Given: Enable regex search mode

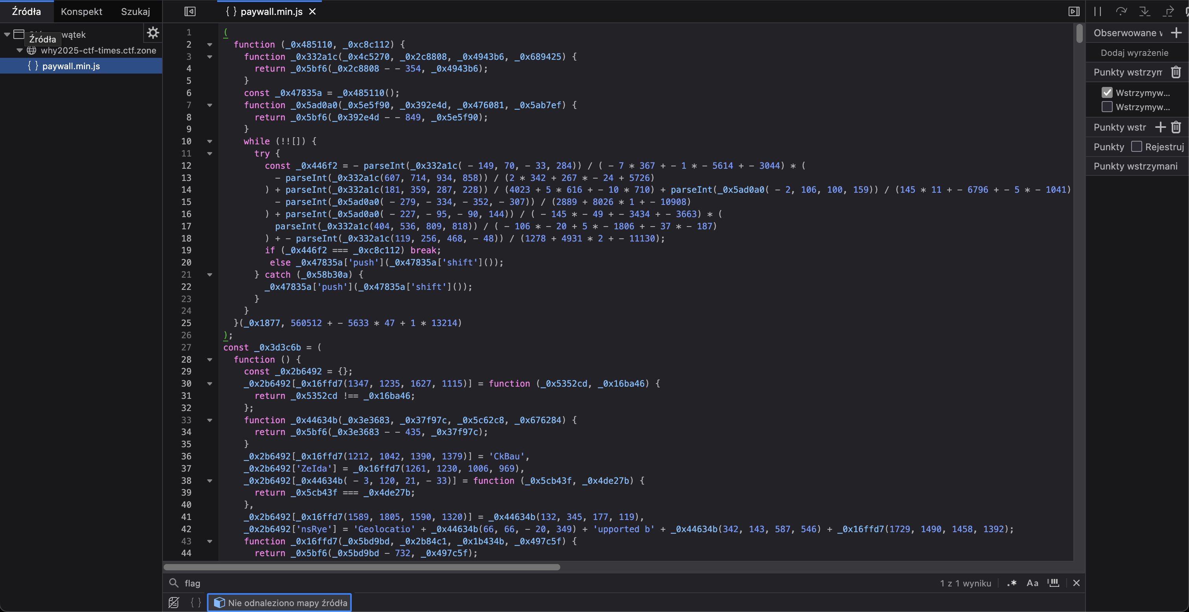Looking at the screenshot, I should pos(1012,583).
